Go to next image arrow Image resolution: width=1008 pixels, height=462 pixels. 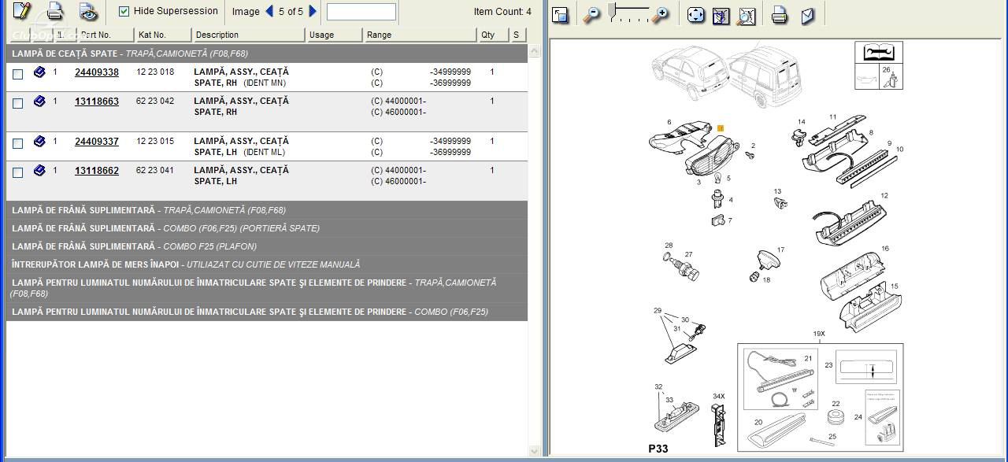click(x=313, y=11)
